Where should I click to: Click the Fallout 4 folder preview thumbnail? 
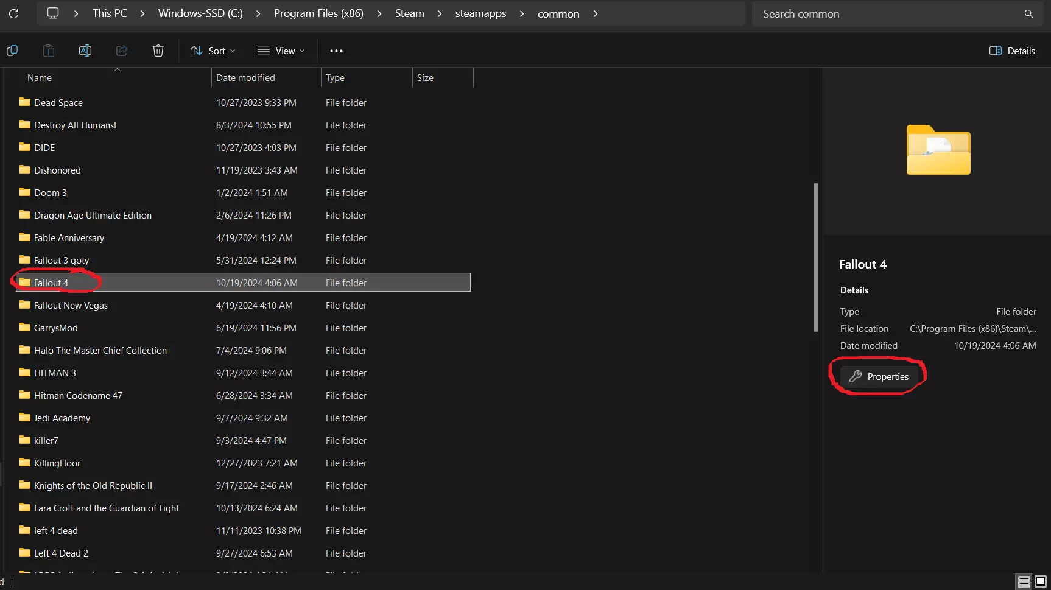click(x=938, y=150)
